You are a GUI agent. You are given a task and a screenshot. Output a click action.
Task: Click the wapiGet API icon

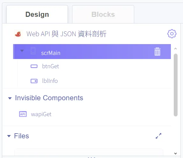pos(23,114)
